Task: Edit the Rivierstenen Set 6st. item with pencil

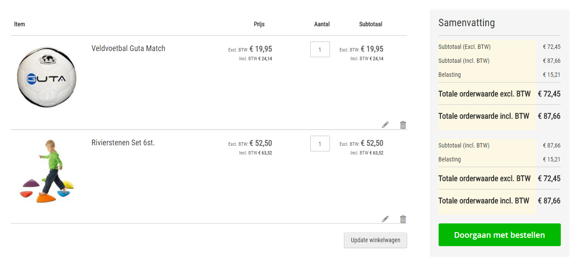Action: 385,219
